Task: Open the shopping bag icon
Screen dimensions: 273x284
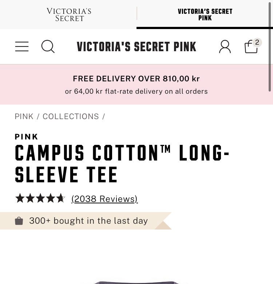Action: [251, 46]
